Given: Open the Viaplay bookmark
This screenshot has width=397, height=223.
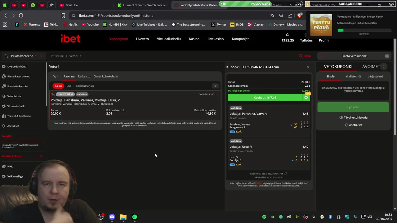Looking at the screenshot, I should click(x=256, y=24).
